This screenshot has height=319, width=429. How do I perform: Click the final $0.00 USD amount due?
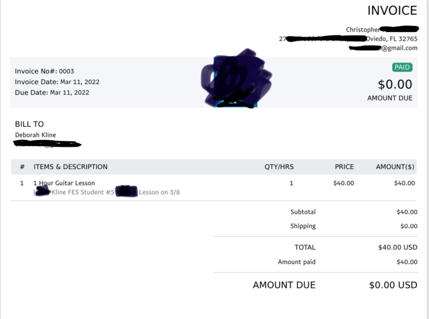[x=393, y=286]
